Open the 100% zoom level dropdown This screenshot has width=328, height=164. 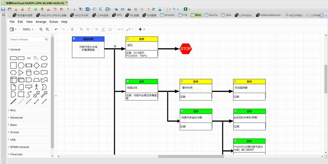point(28,29)
